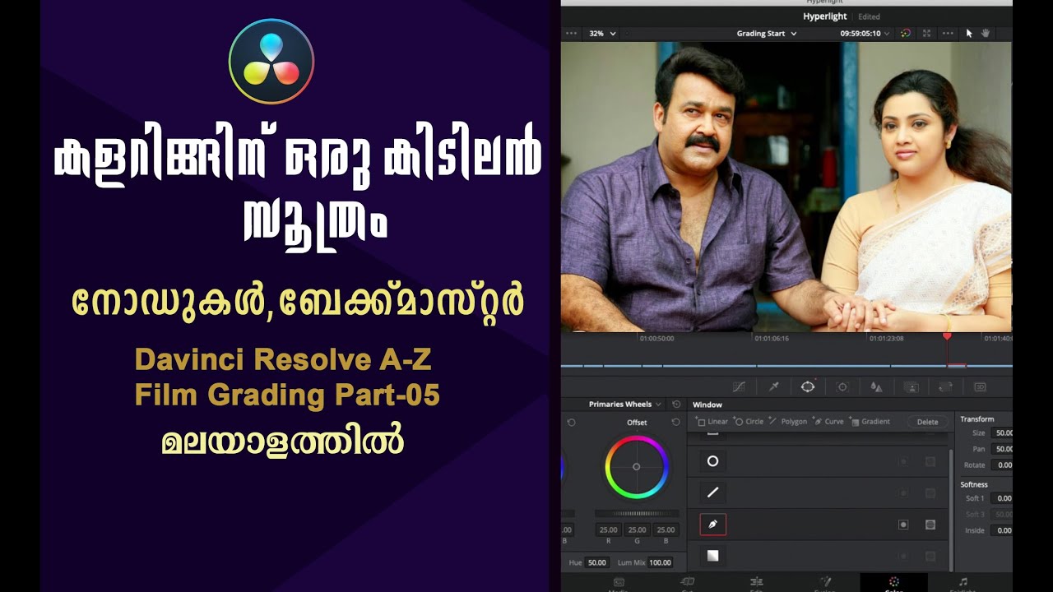
Task: Toggle the enhanced viewer fullscreen icon
Action: coord(927,34)
